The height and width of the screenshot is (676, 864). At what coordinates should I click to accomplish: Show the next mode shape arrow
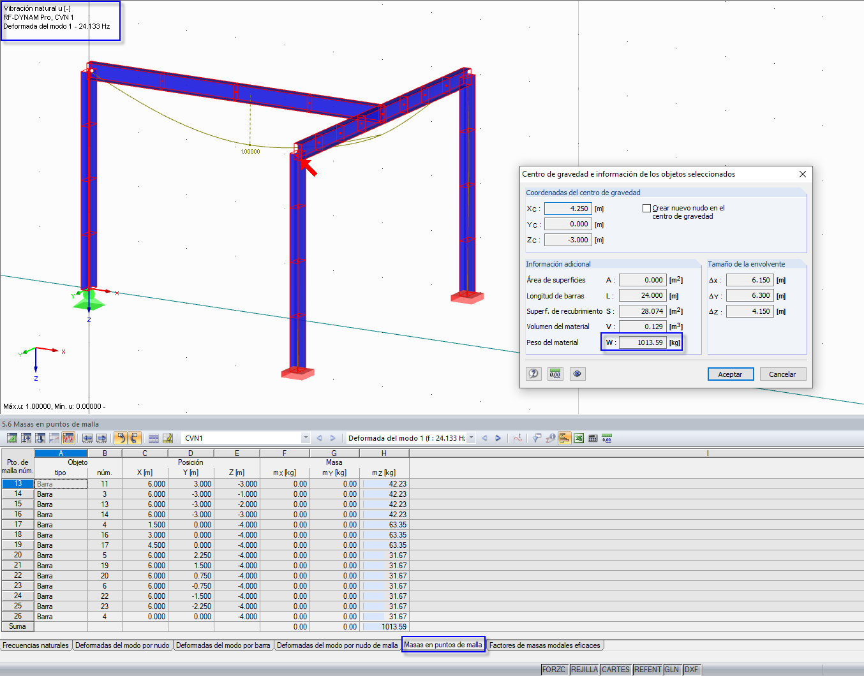[498, 438]
